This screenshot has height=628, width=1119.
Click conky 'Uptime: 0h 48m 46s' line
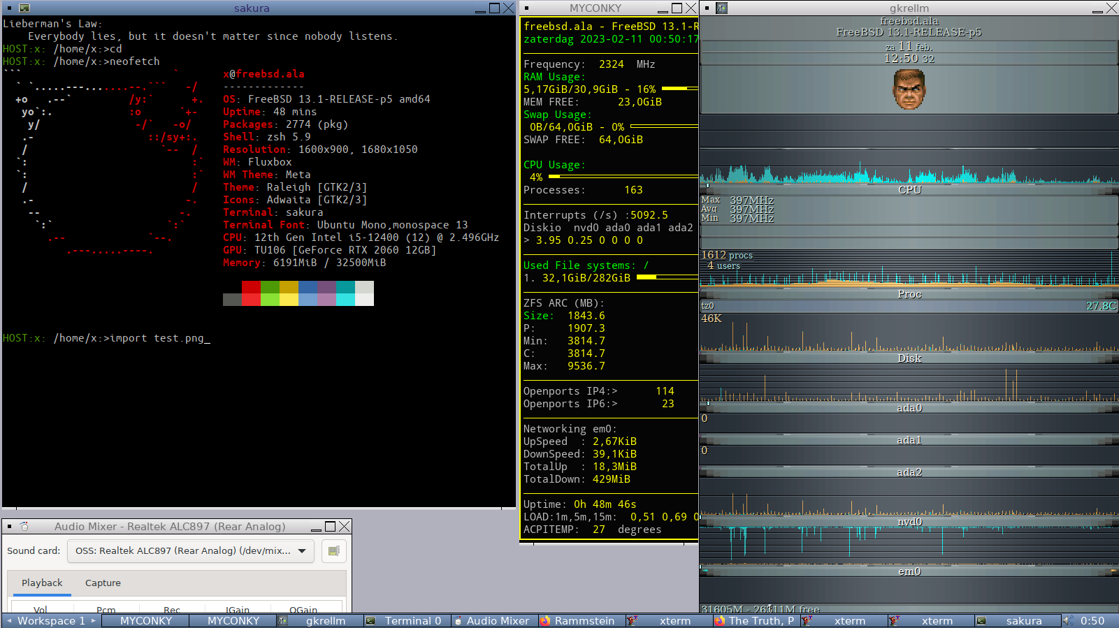tap(579, 504)
